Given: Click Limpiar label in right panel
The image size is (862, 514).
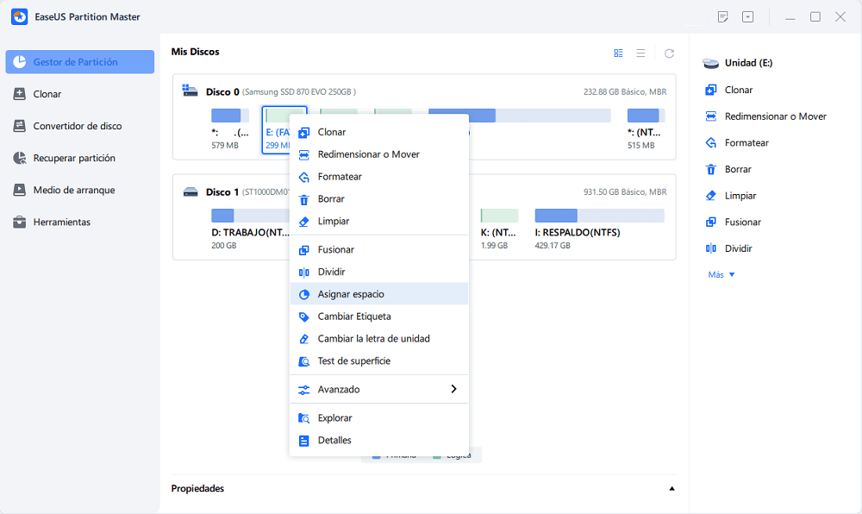Looking at the screenshot, I should pyautogui.click(x=740, y=196).
